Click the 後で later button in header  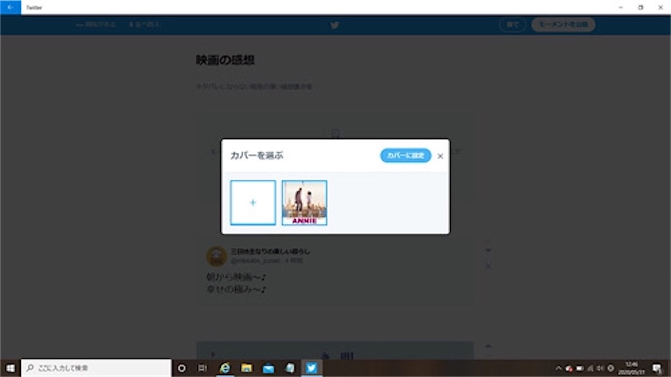click(512, 24)
